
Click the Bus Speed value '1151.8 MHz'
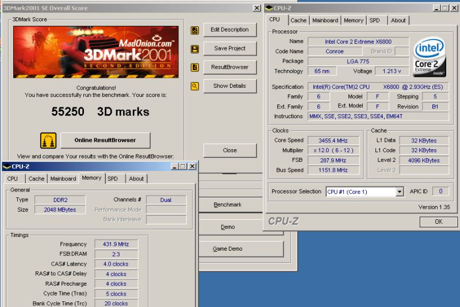coord(333,170)
